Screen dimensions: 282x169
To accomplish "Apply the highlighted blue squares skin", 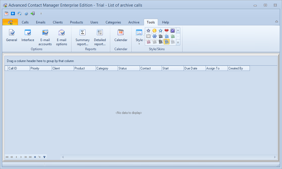I will [167, 42].
